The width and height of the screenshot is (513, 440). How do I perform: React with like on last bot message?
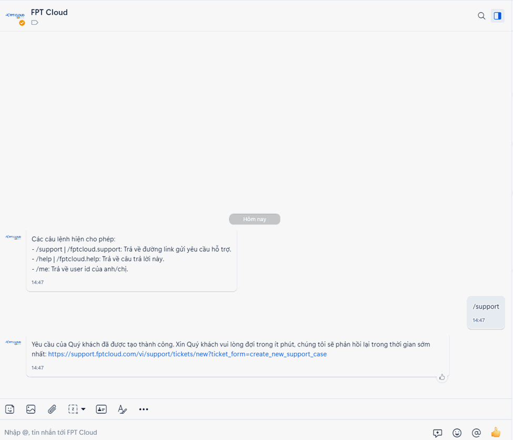442,377
